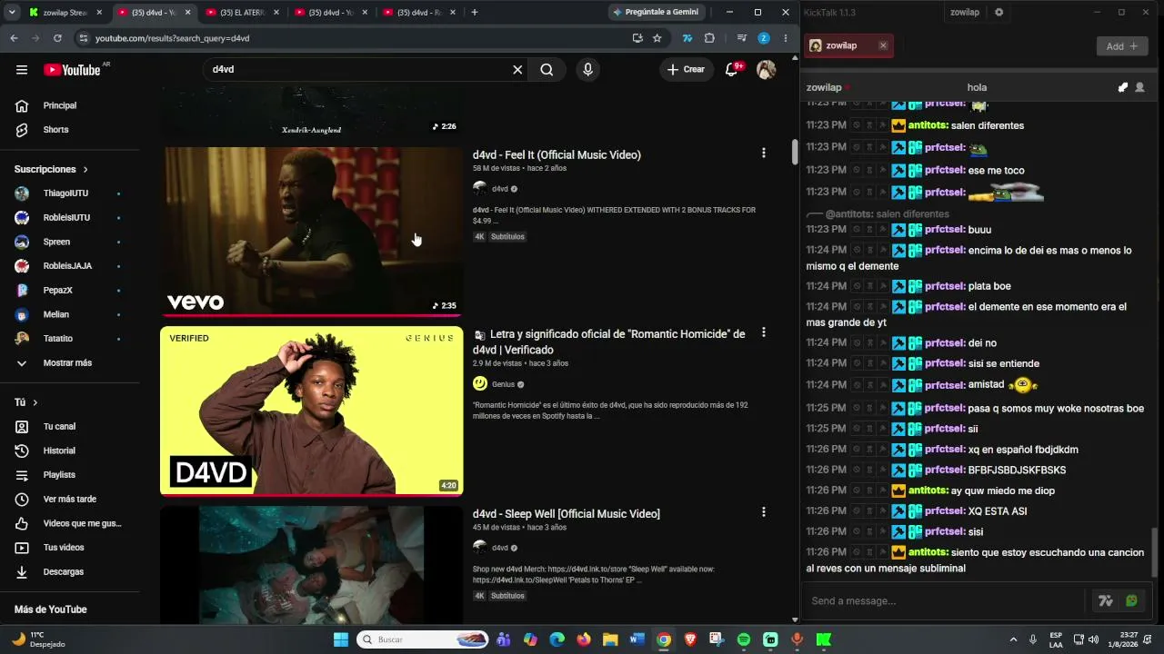Image resolution: width=1164 pixels, height=654 pixels.
Task: Click the YouTube page scrollbar thumb
Action: 795,152
